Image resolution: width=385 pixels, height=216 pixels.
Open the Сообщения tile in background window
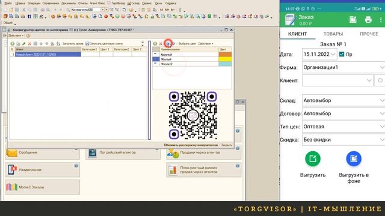pos(42,152)
